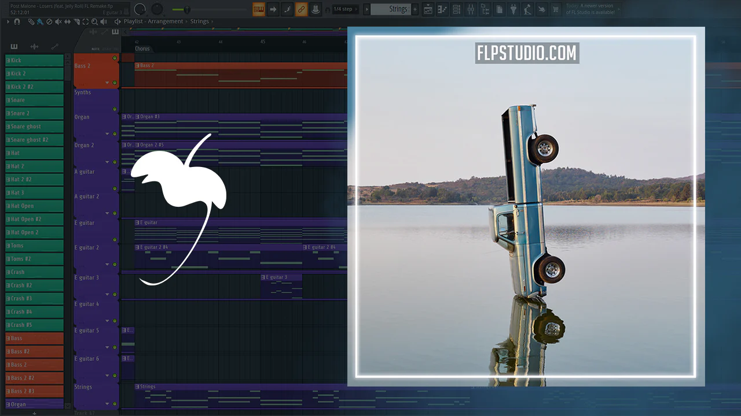Open the Piano roll view icon

click(443, 9)
